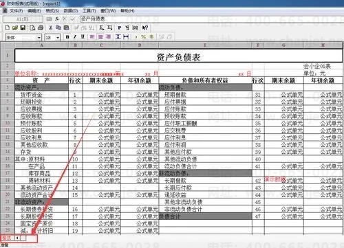
Task: Click the 货币资金 cell
Action: tap(41, 95)
